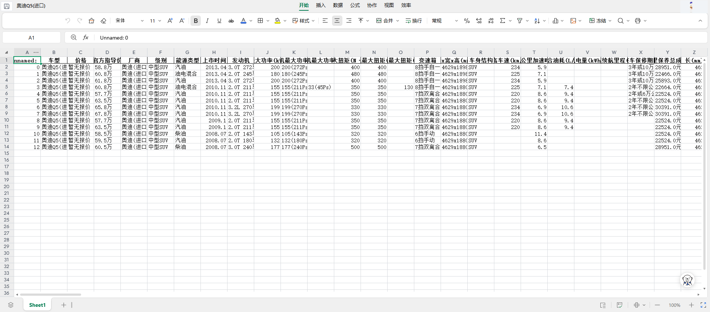Insert a chart with the bar chart icon
This screenshot has width=710, height=312.
click(x=555, y=21)
